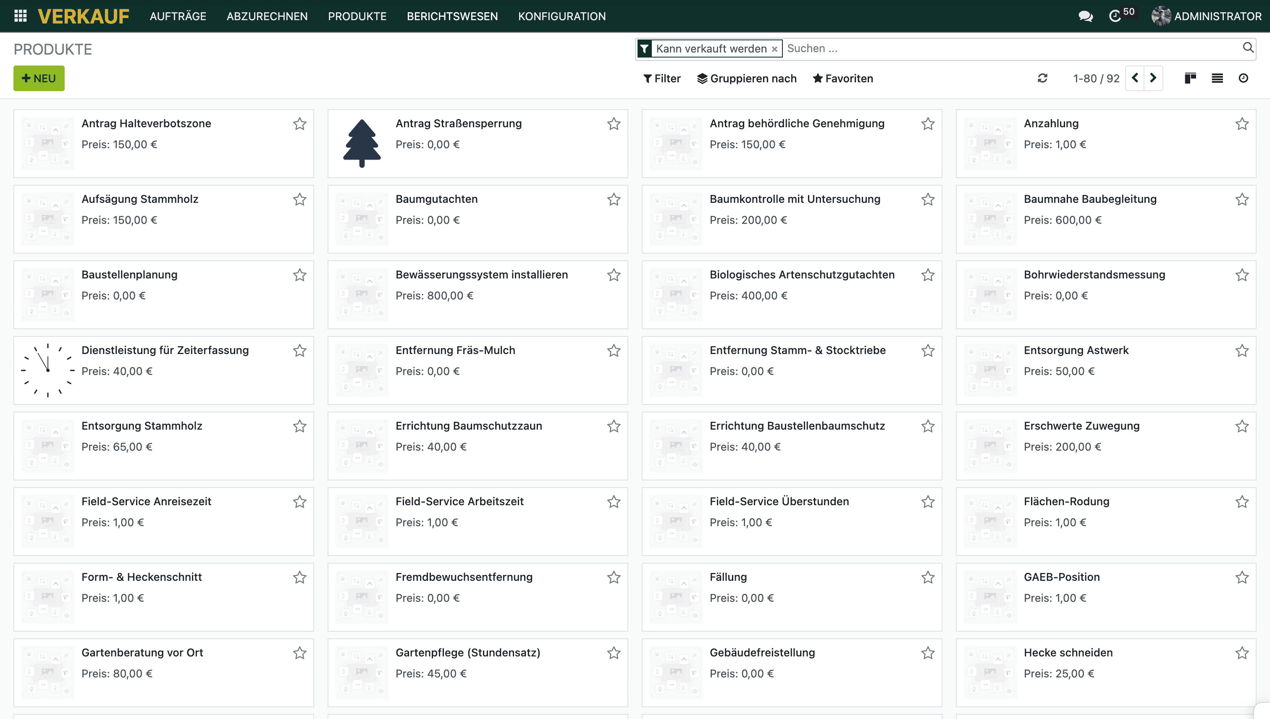The image size is (1270, 719).
Task: Switch to list view icon
Action: [x=1217, y=78]
